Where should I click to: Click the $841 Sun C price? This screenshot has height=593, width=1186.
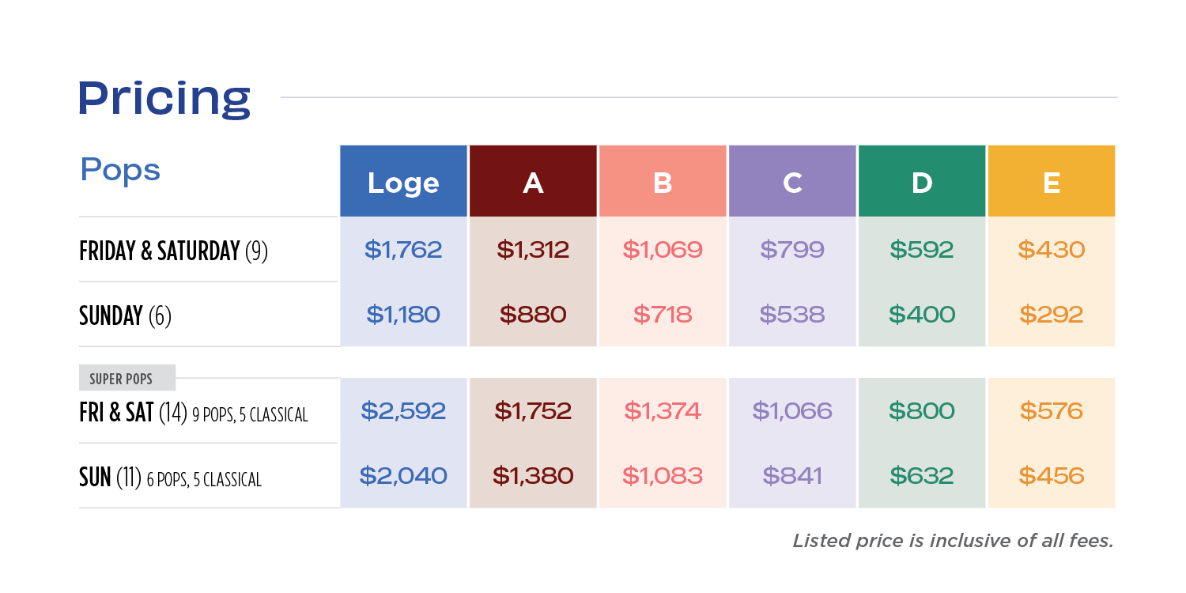click(792, 476)
